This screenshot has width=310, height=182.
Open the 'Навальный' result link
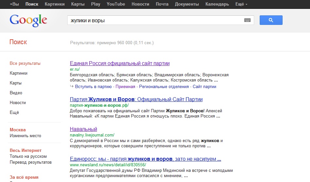tap(83, 129)
